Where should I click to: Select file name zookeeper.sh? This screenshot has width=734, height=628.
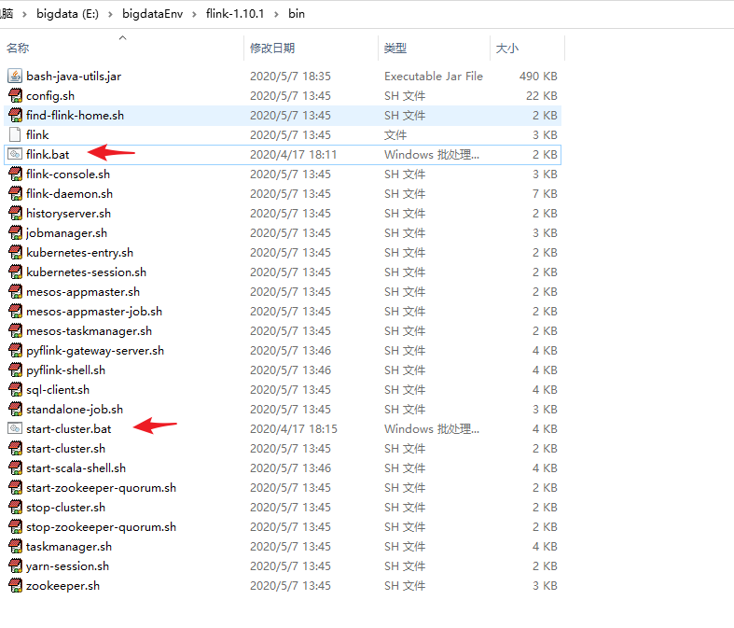coord(62,586)
